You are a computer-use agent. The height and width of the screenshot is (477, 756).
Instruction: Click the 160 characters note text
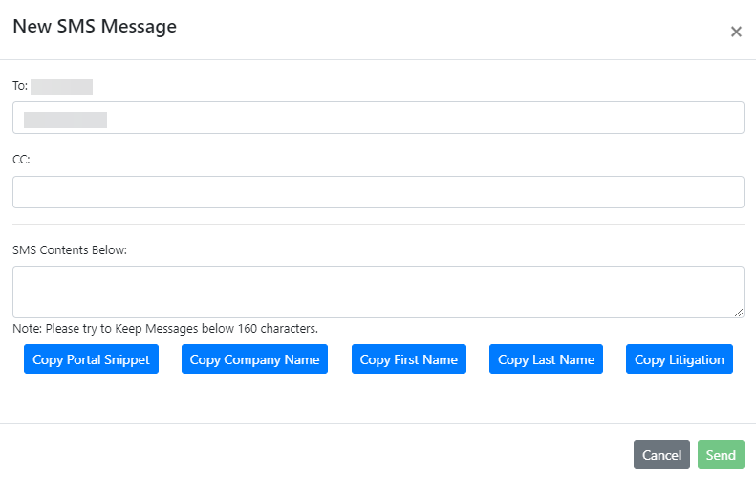(x=165, y=328)
